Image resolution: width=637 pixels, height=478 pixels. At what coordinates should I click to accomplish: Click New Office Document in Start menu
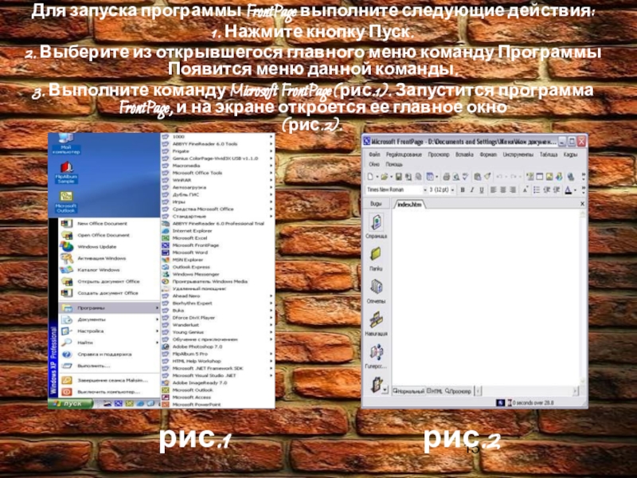tap(110, 224)
